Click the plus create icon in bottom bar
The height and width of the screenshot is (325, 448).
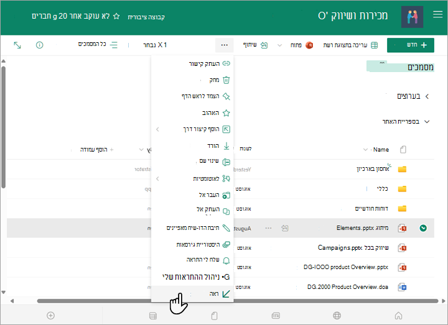[50, 316]
